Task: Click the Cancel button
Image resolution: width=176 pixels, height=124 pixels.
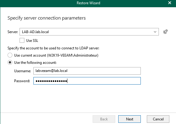Action: click(x=158, y=119)
